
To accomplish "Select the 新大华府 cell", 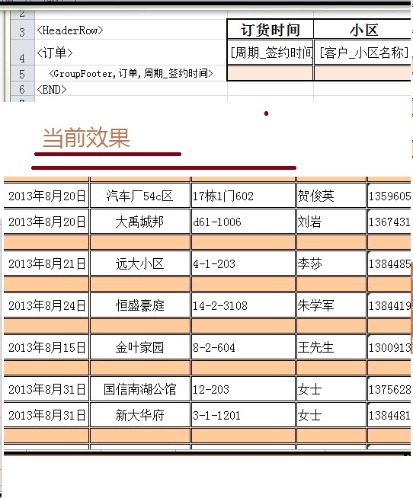I will pyautogui.click(x=140, y=415).
